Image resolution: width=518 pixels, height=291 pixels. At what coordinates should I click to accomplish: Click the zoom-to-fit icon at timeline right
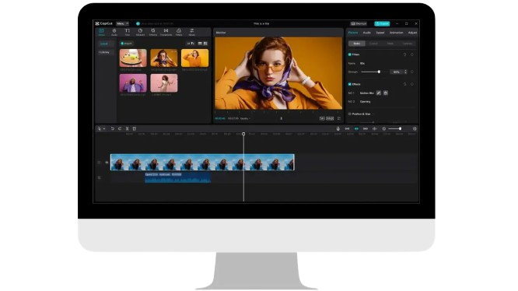click(415, 128)
